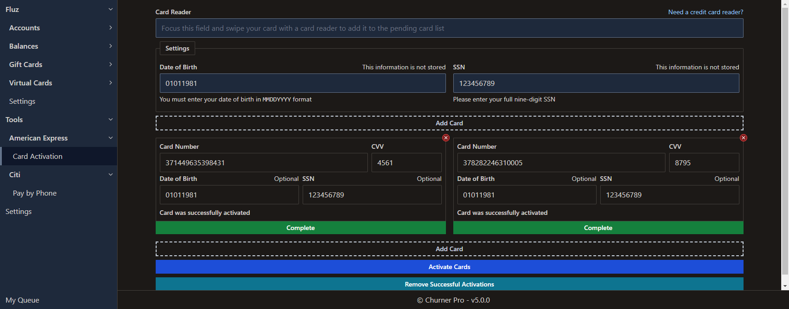Image resolution: width=789 pixels, height=309 pixels.
Task: Open My Queue at sidebar bottom
Action: click(23, 300)
